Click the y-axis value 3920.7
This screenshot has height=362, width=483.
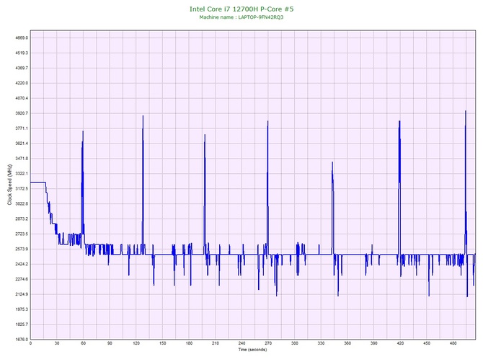22,113
